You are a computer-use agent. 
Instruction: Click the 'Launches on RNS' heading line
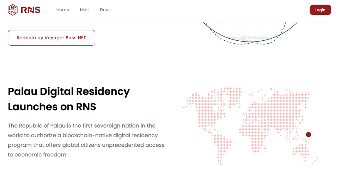click(x=52, y=107)
